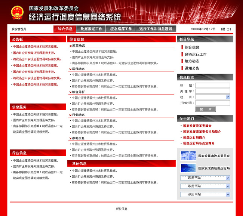This screenshot has width=243, height=216.
Task: Open first 公告板 item 中国企业遭遇国外技术性贸易措施
Action: [x=36, y=47]
